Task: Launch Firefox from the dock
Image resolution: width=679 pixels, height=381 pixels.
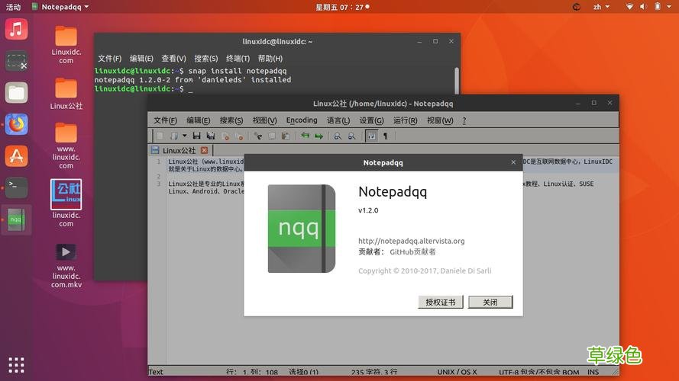Action: coord(16,124)
